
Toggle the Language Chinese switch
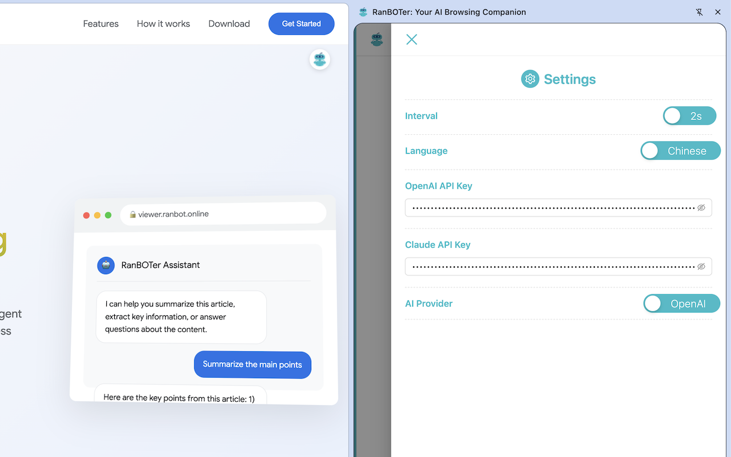[x=680, y=151]
